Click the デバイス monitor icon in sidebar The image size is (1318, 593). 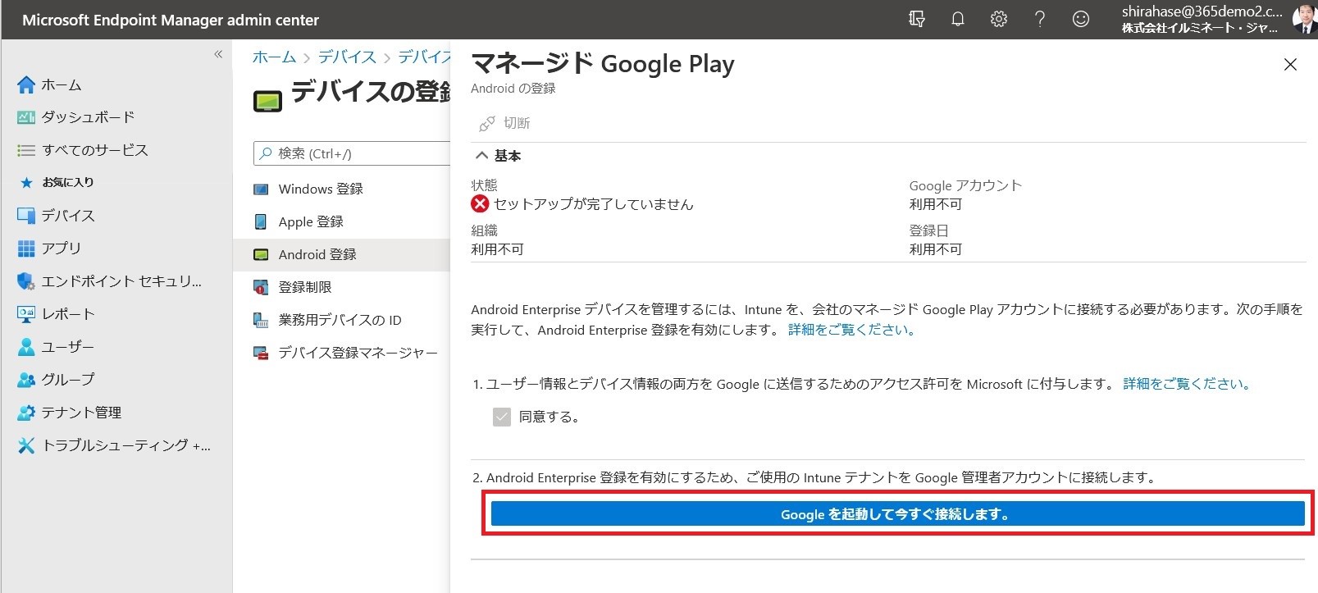point(26,216)
